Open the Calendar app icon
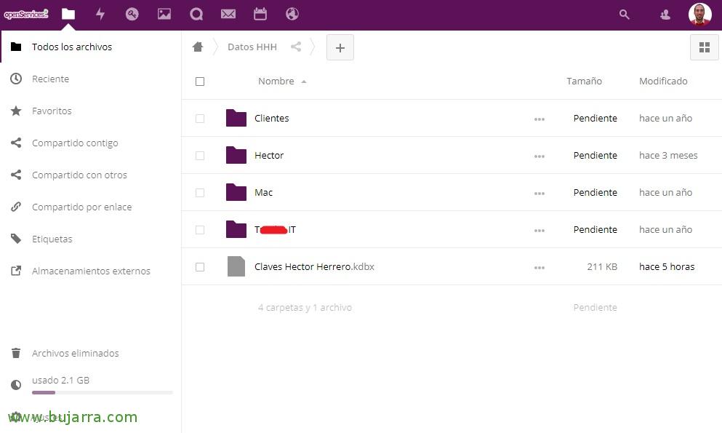 pos(260,14)
